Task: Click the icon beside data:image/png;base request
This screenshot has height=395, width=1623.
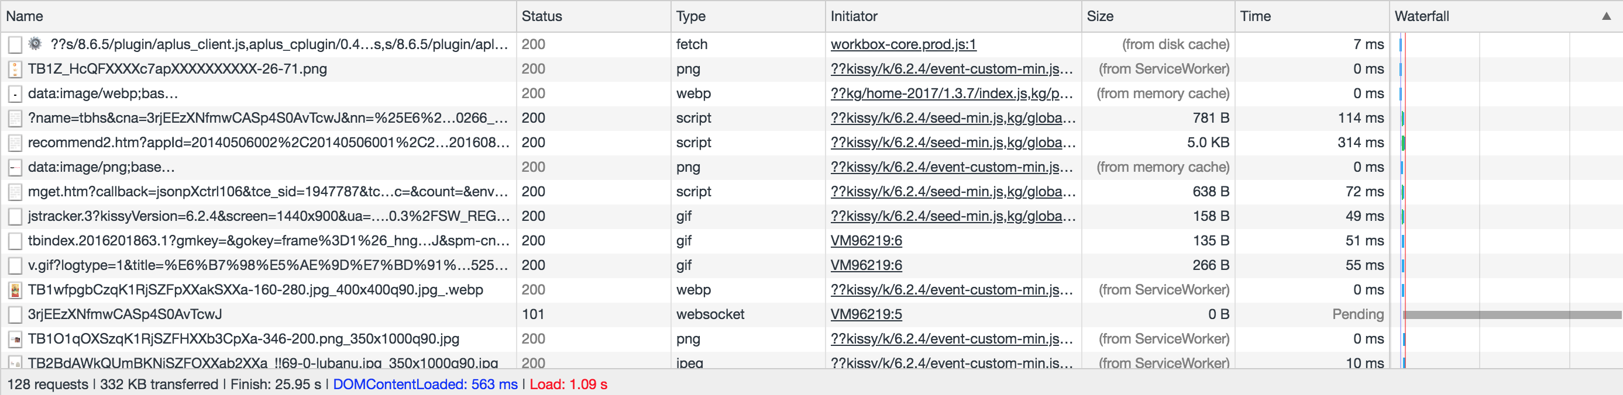Action: point(15,167)
